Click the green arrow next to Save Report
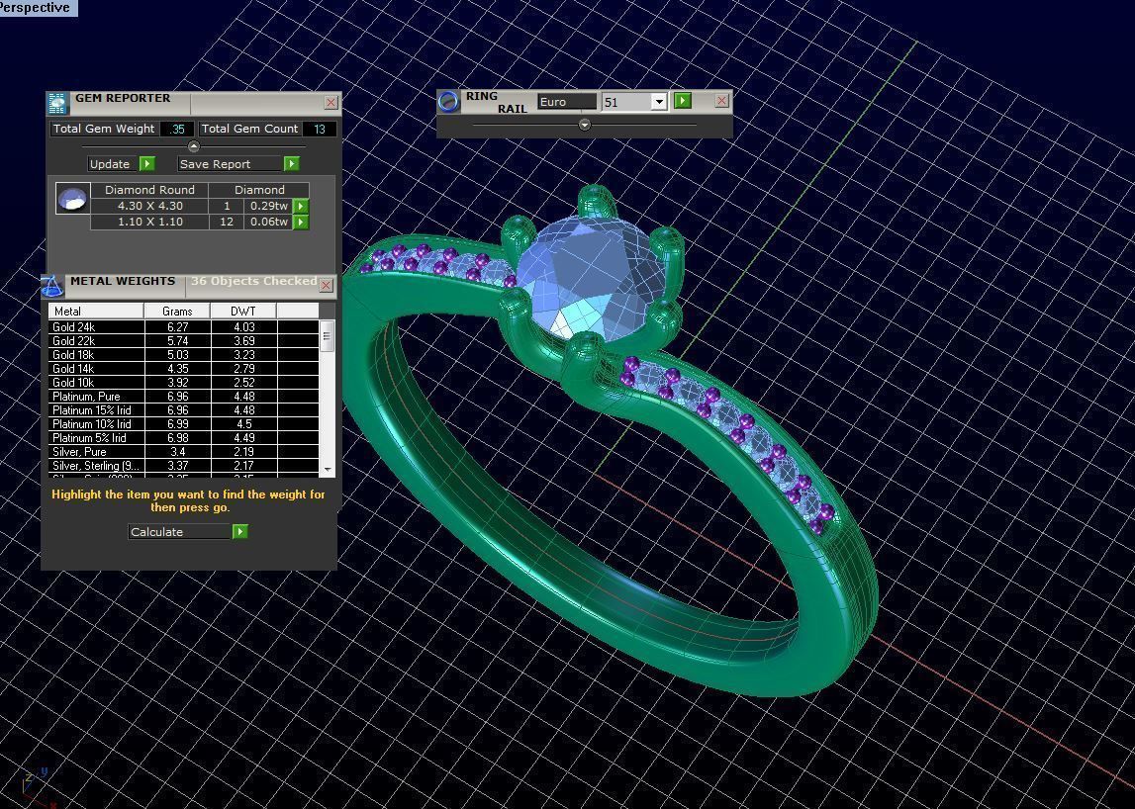This screenshot has width=1135, height=809. pyautogui.click(x=291, y=163)
